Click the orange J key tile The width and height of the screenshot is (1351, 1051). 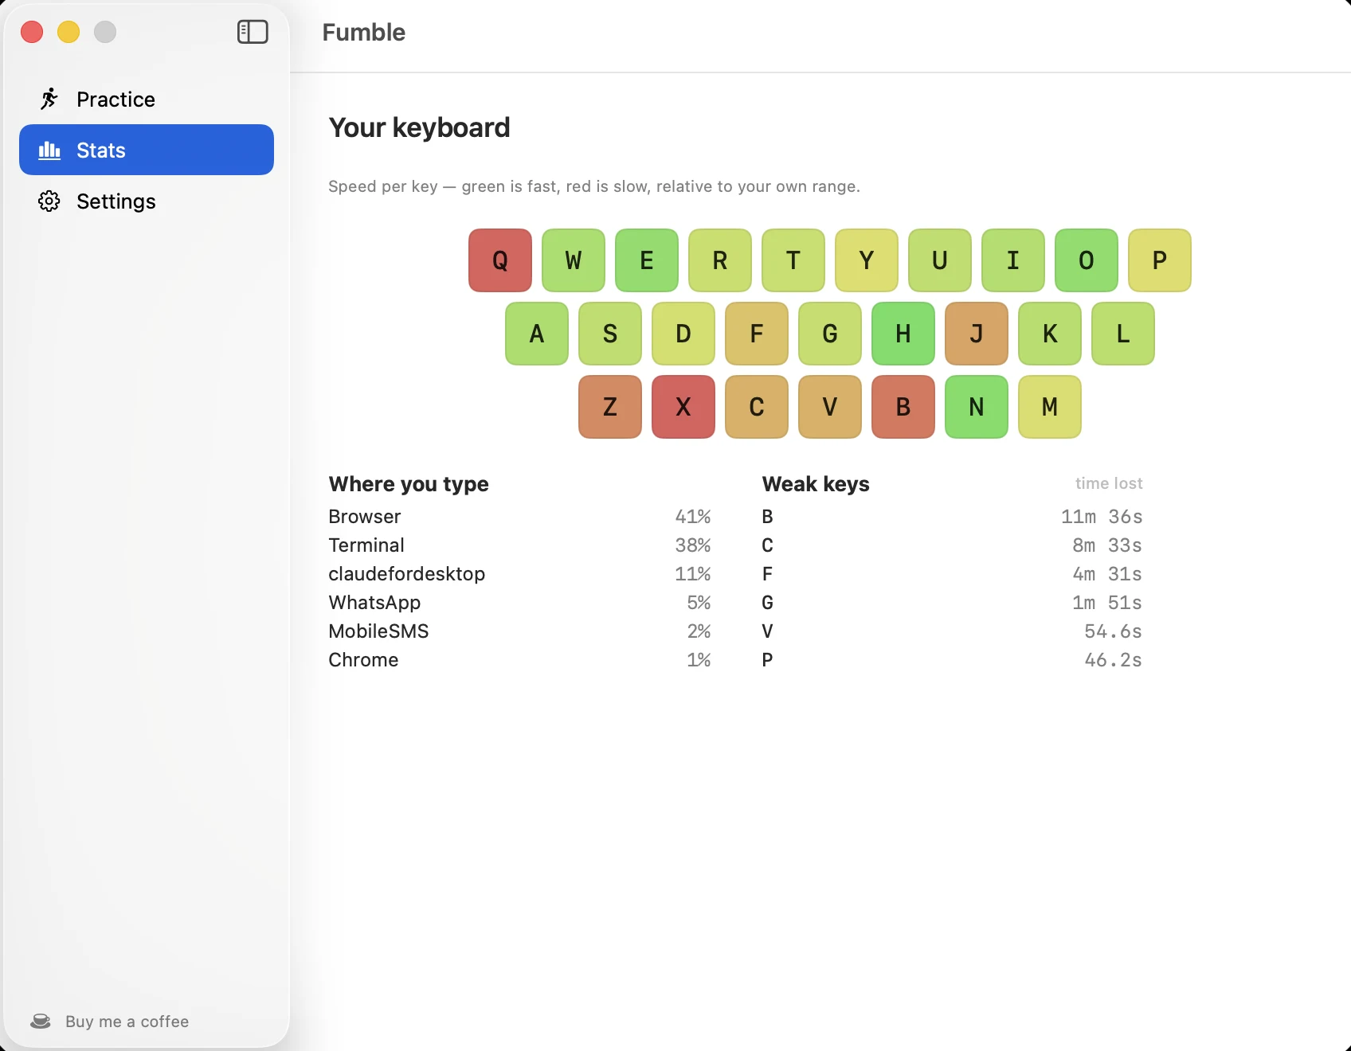click(977, 334)
